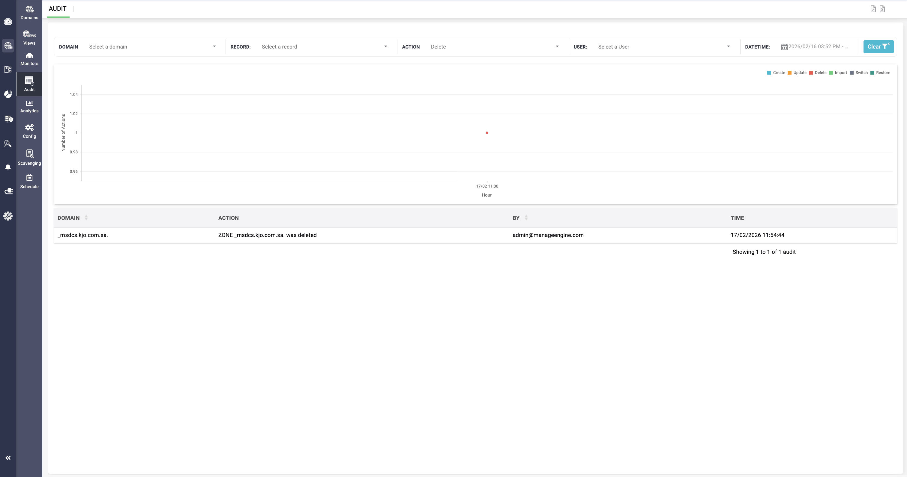907x477 pixels.
Task: Click the pie chart reports icon
Action: pos(8,94)
